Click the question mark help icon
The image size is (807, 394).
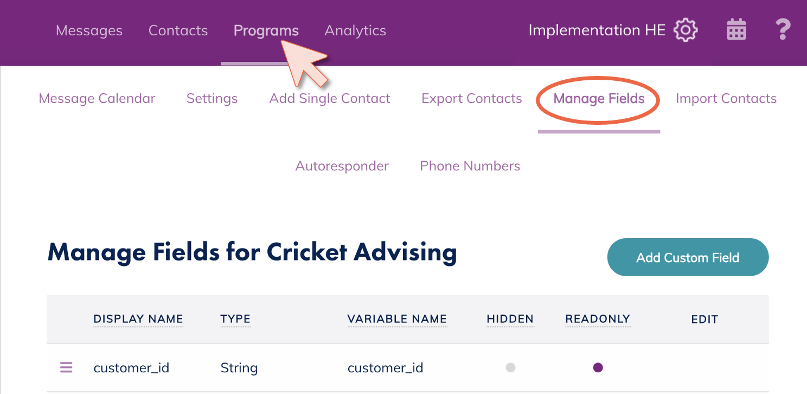pyautogui.click(x=782, y=30)
